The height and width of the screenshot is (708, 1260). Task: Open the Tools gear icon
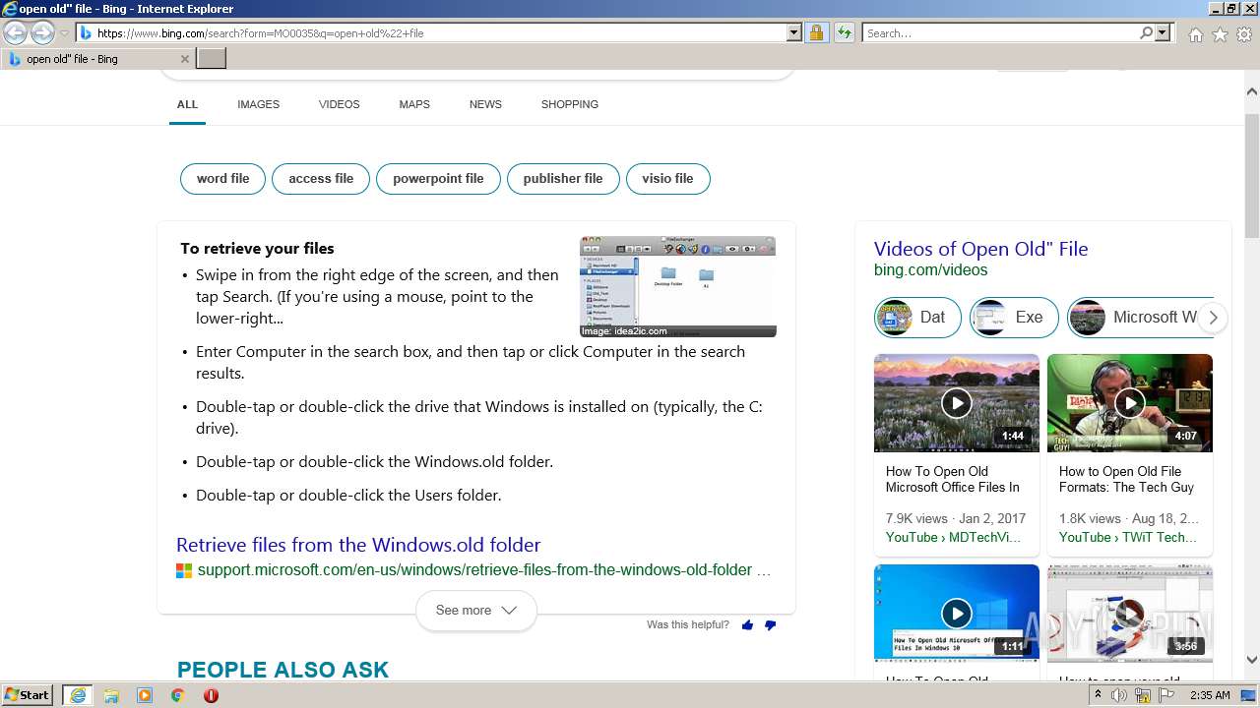[x=1244, y=34]
